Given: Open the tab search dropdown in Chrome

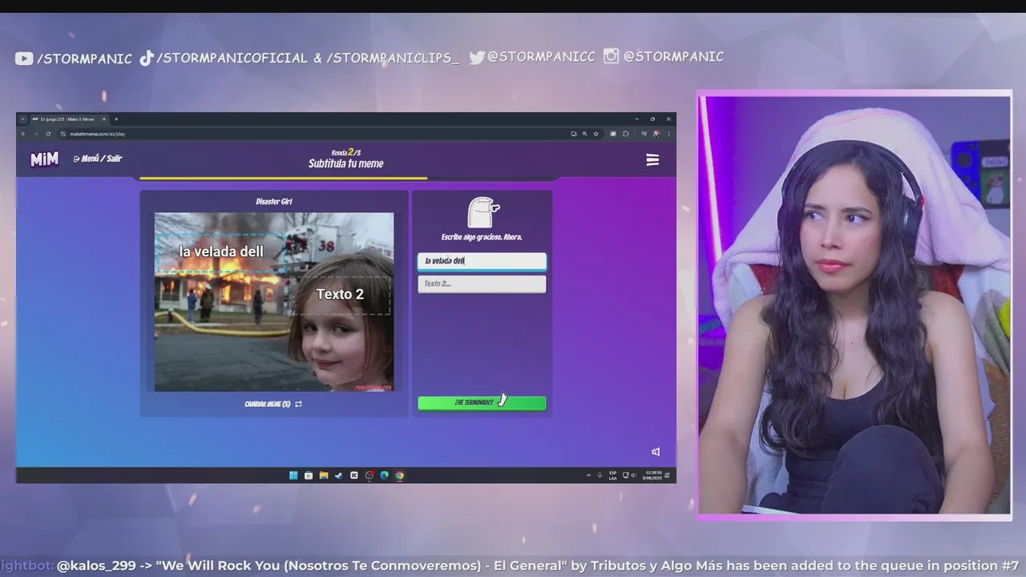Looking at the screenshot, I should [x=23, y=119].
